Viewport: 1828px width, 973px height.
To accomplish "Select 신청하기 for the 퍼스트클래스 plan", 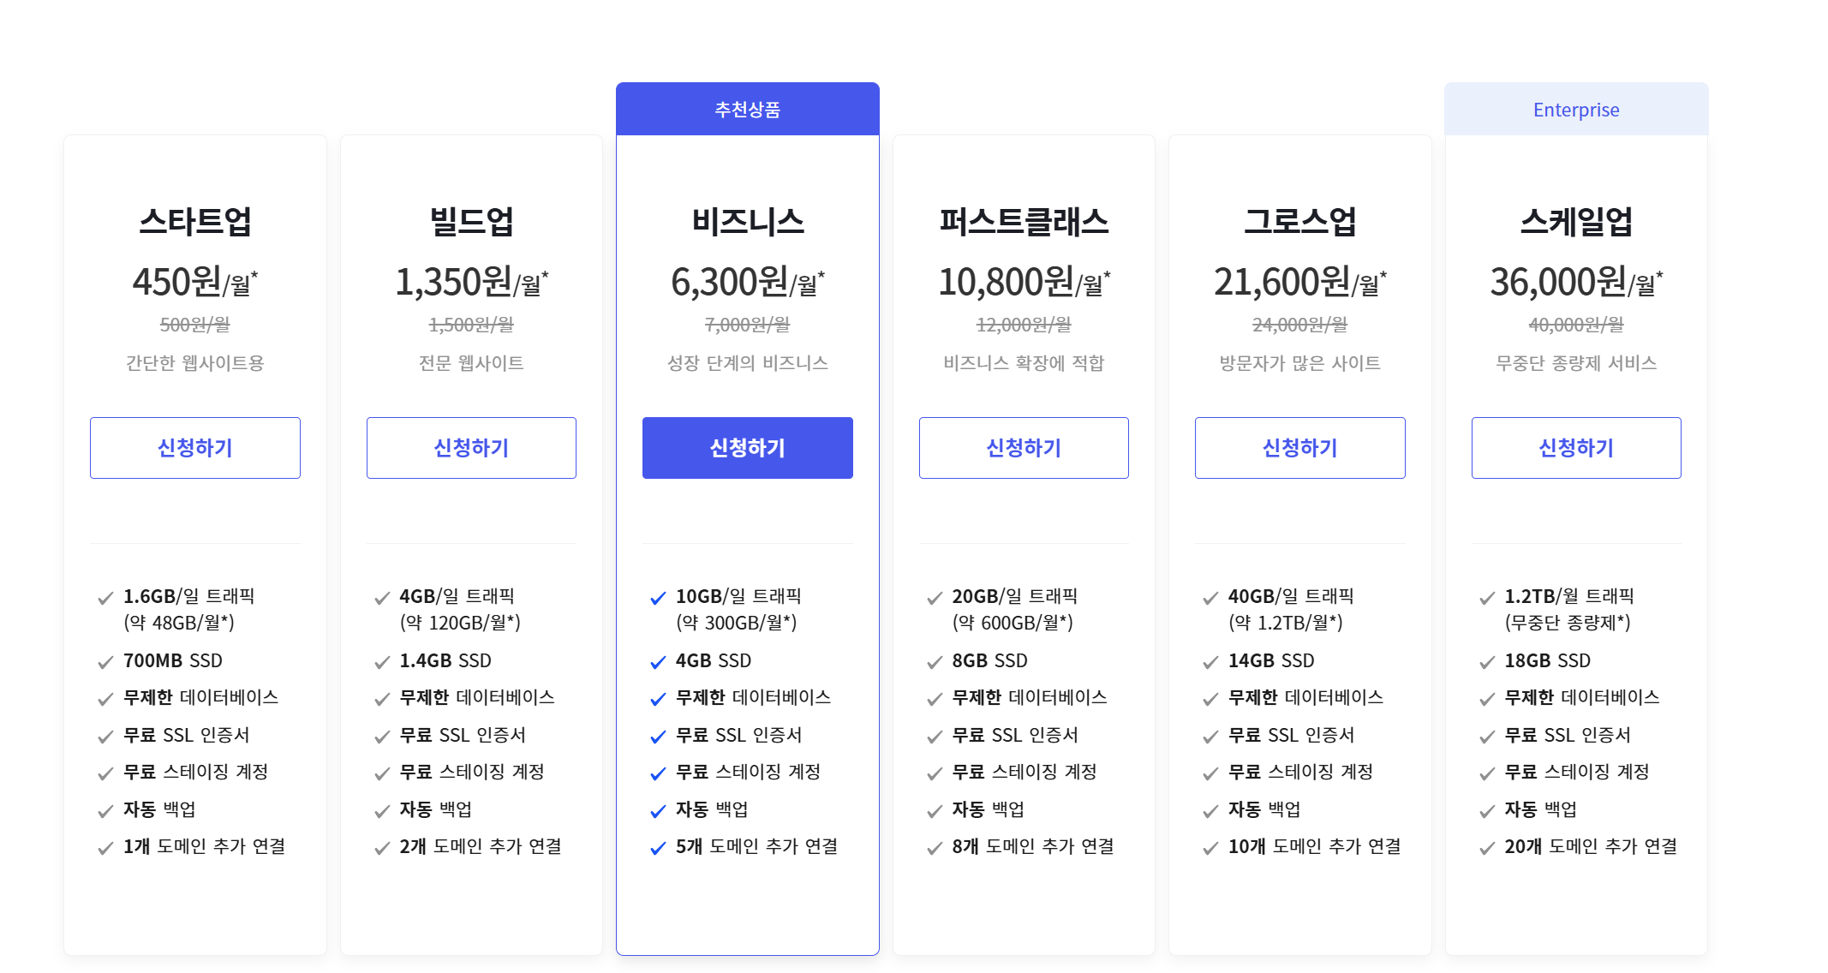I will [1024, 448].
